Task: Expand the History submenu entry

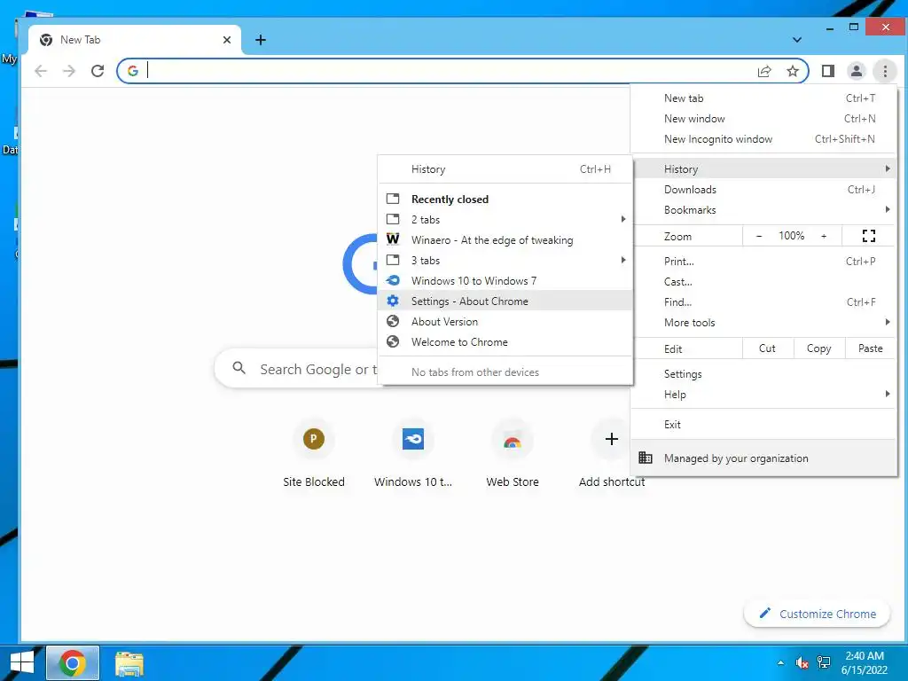Action: click(763, 168)
